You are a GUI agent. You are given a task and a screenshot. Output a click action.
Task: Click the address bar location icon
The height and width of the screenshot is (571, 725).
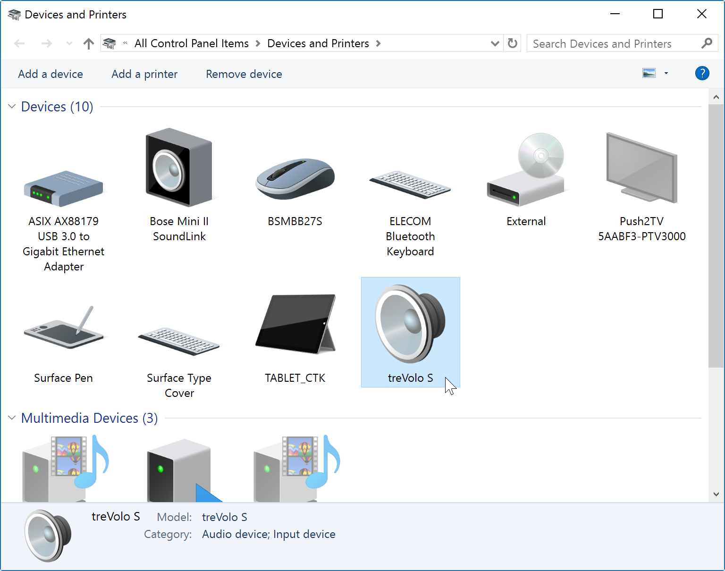pyautogui.click(x=109, y=44)
